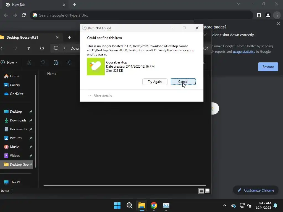The width and height of the screenshot is (283, 212).
Task: Open OneDrive in Explorer sidebar
Action: 17,94
